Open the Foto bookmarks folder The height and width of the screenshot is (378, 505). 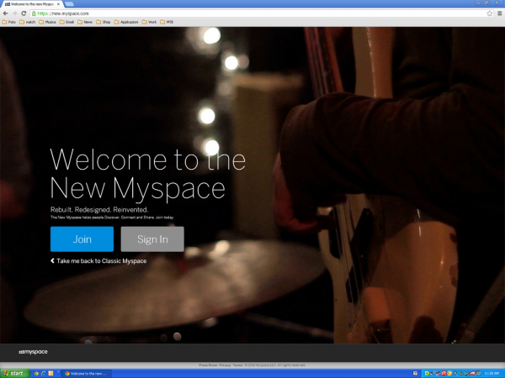click(10, 22)
